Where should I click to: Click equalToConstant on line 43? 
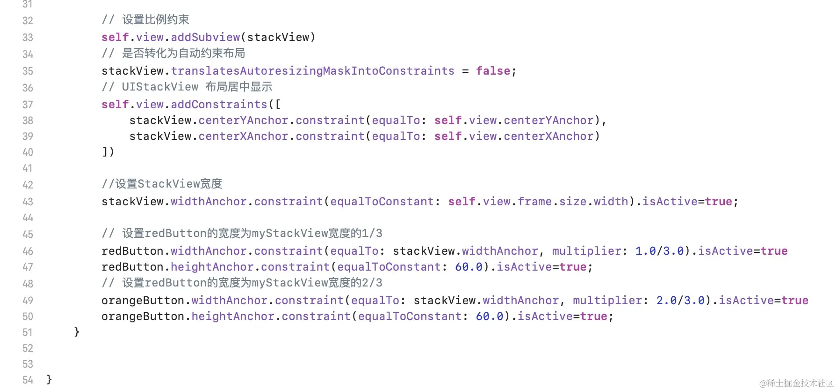coord(382,202)
